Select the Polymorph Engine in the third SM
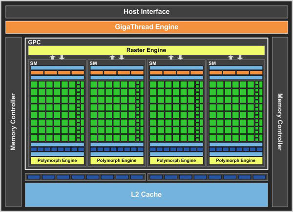This screenshot has height=212, width=293. [176, 160]
